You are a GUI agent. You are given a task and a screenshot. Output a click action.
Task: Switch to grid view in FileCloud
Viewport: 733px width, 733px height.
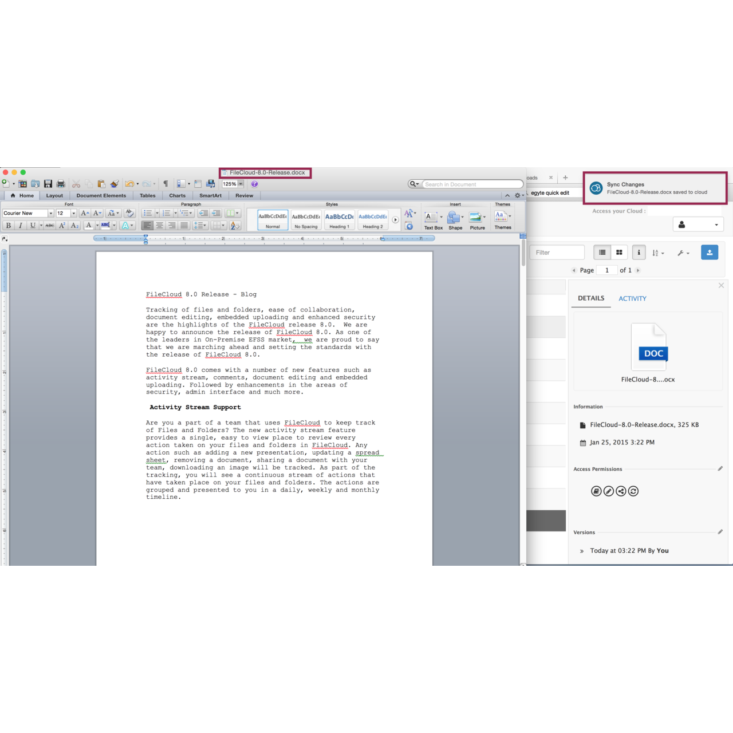(619, 253)
